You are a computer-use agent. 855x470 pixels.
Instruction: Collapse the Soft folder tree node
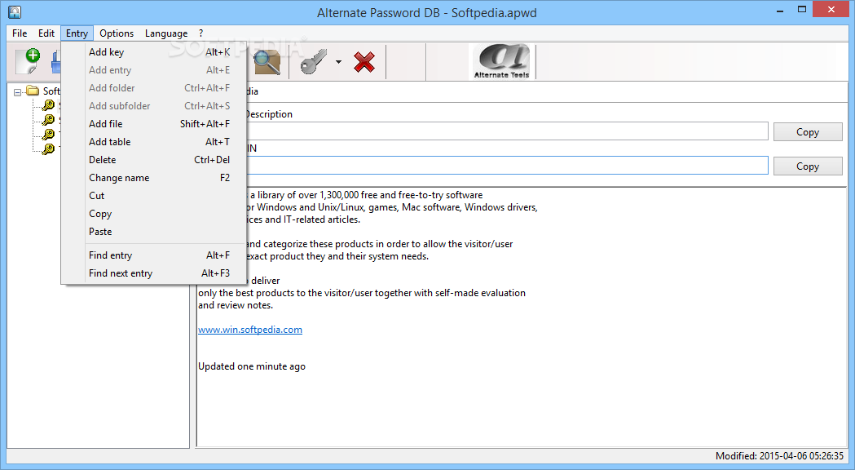pyautogui.click(x=17, y=92)
